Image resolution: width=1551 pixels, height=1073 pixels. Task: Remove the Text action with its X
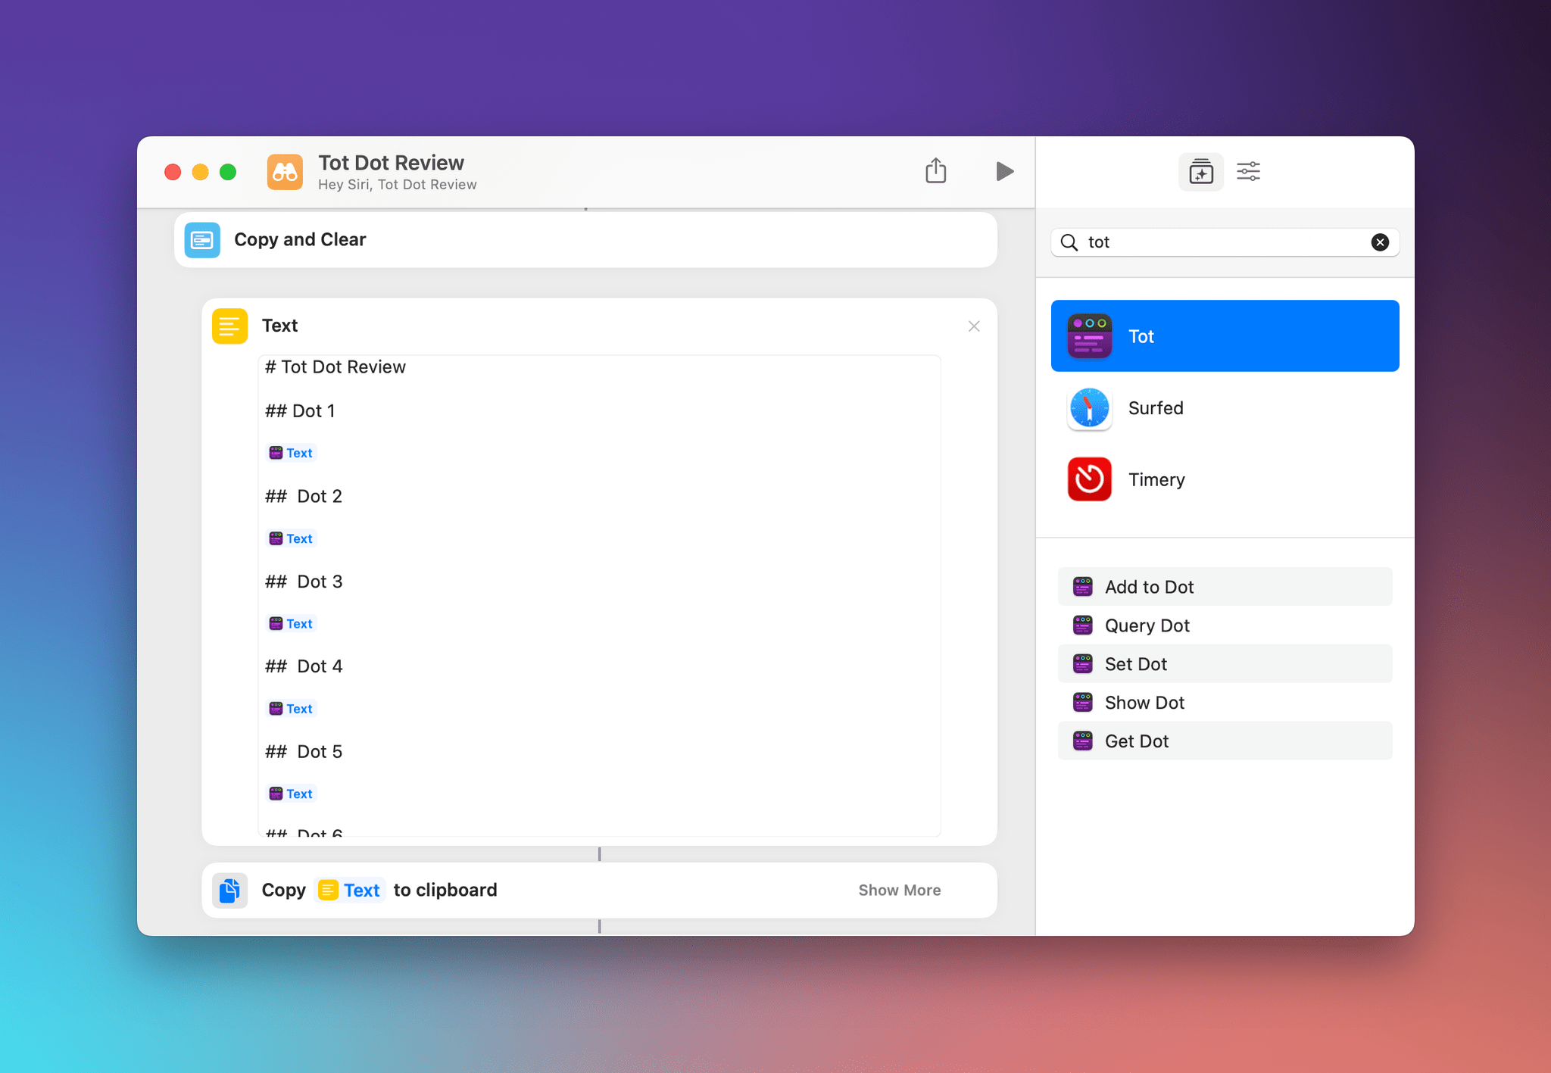tap(974, 326)
